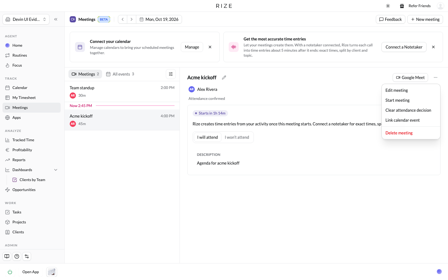448x280 pixels.
Task: Navigate to Profitability page
Action: pos(31,150)
